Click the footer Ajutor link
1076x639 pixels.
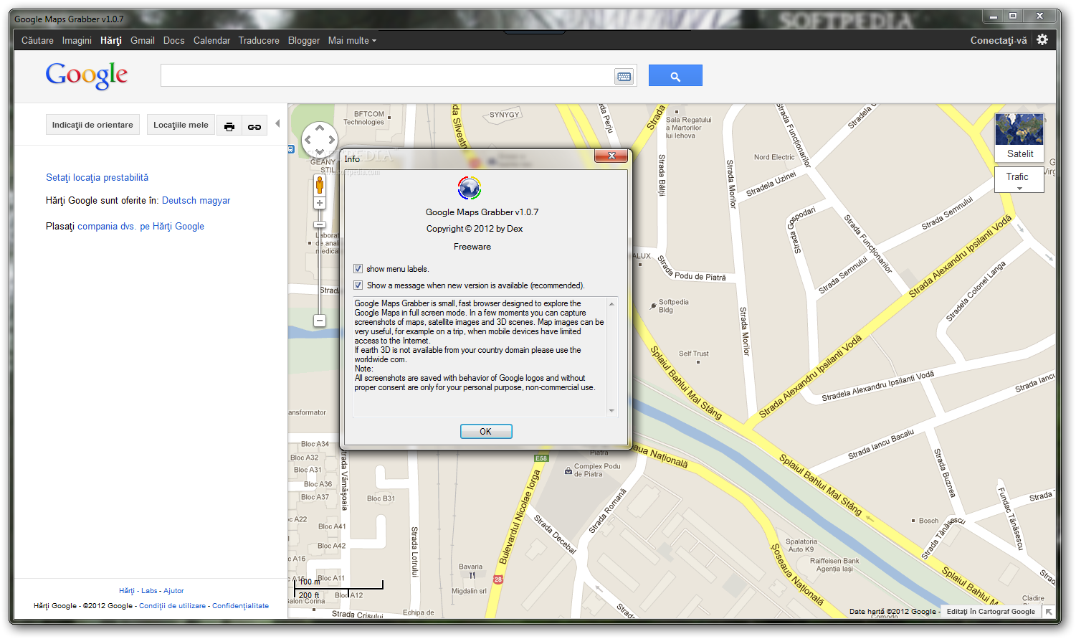pos(173,591)
